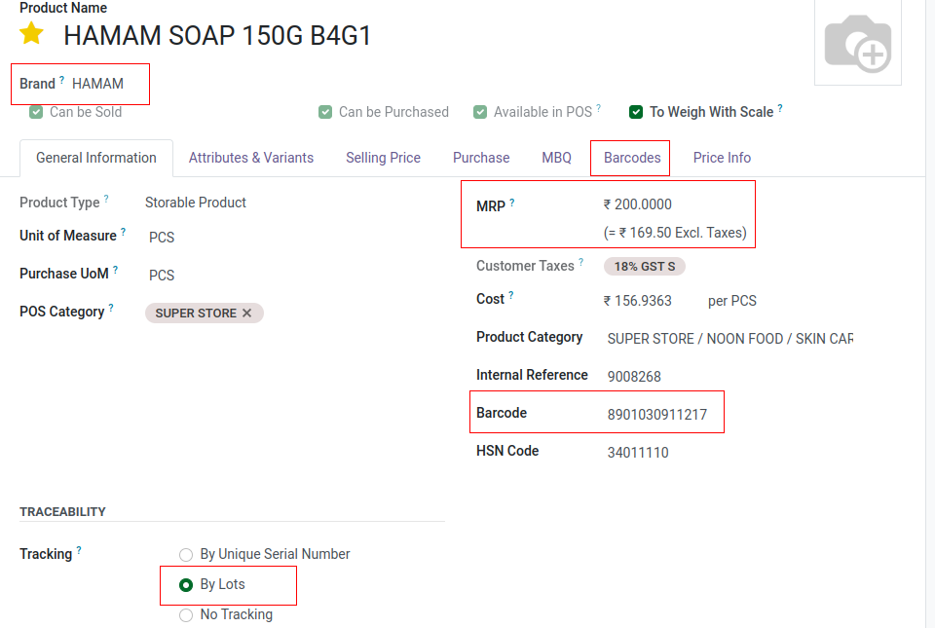Open Product Type dropdown Storable Product
Viewport: 935px width, 628px height.
click(196, 203)
